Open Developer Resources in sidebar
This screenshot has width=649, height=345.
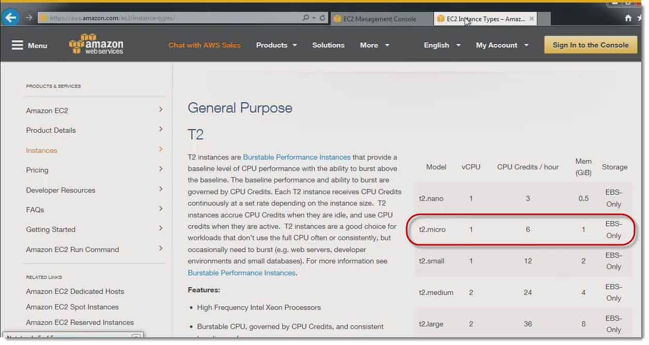pos(60,190)
